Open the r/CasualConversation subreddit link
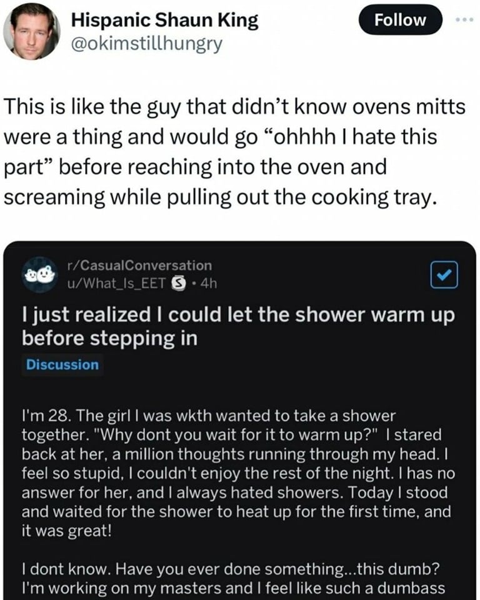The width and height of the screenshot is (480, 600). [141, 266]
